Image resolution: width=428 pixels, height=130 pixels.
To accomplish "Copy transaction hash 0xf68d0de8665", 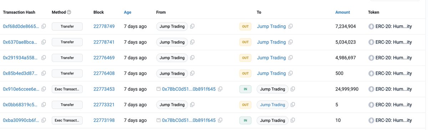I will [44, 26].
